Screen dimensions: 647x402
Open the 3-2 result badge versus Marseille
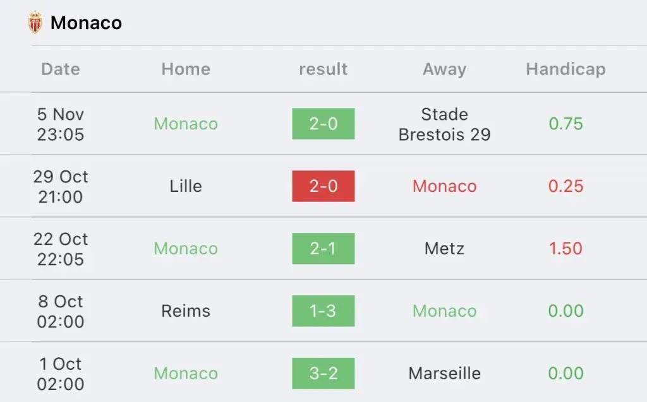(x=323, y=373)
